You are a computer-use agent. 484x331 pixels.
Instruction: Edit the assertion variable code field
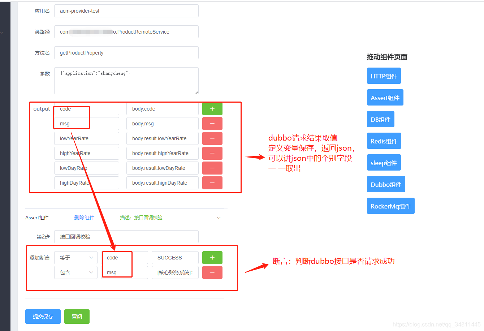pyautogui.click(x=125, y=258)
